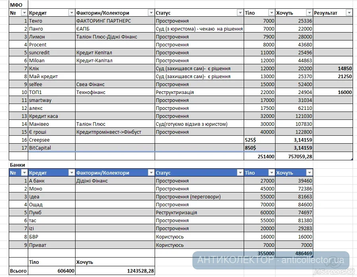Screen dimensions: 357x277
Task: Open the Хочуть filter dropdown in Банки table
Action: (x=309, y=173)
